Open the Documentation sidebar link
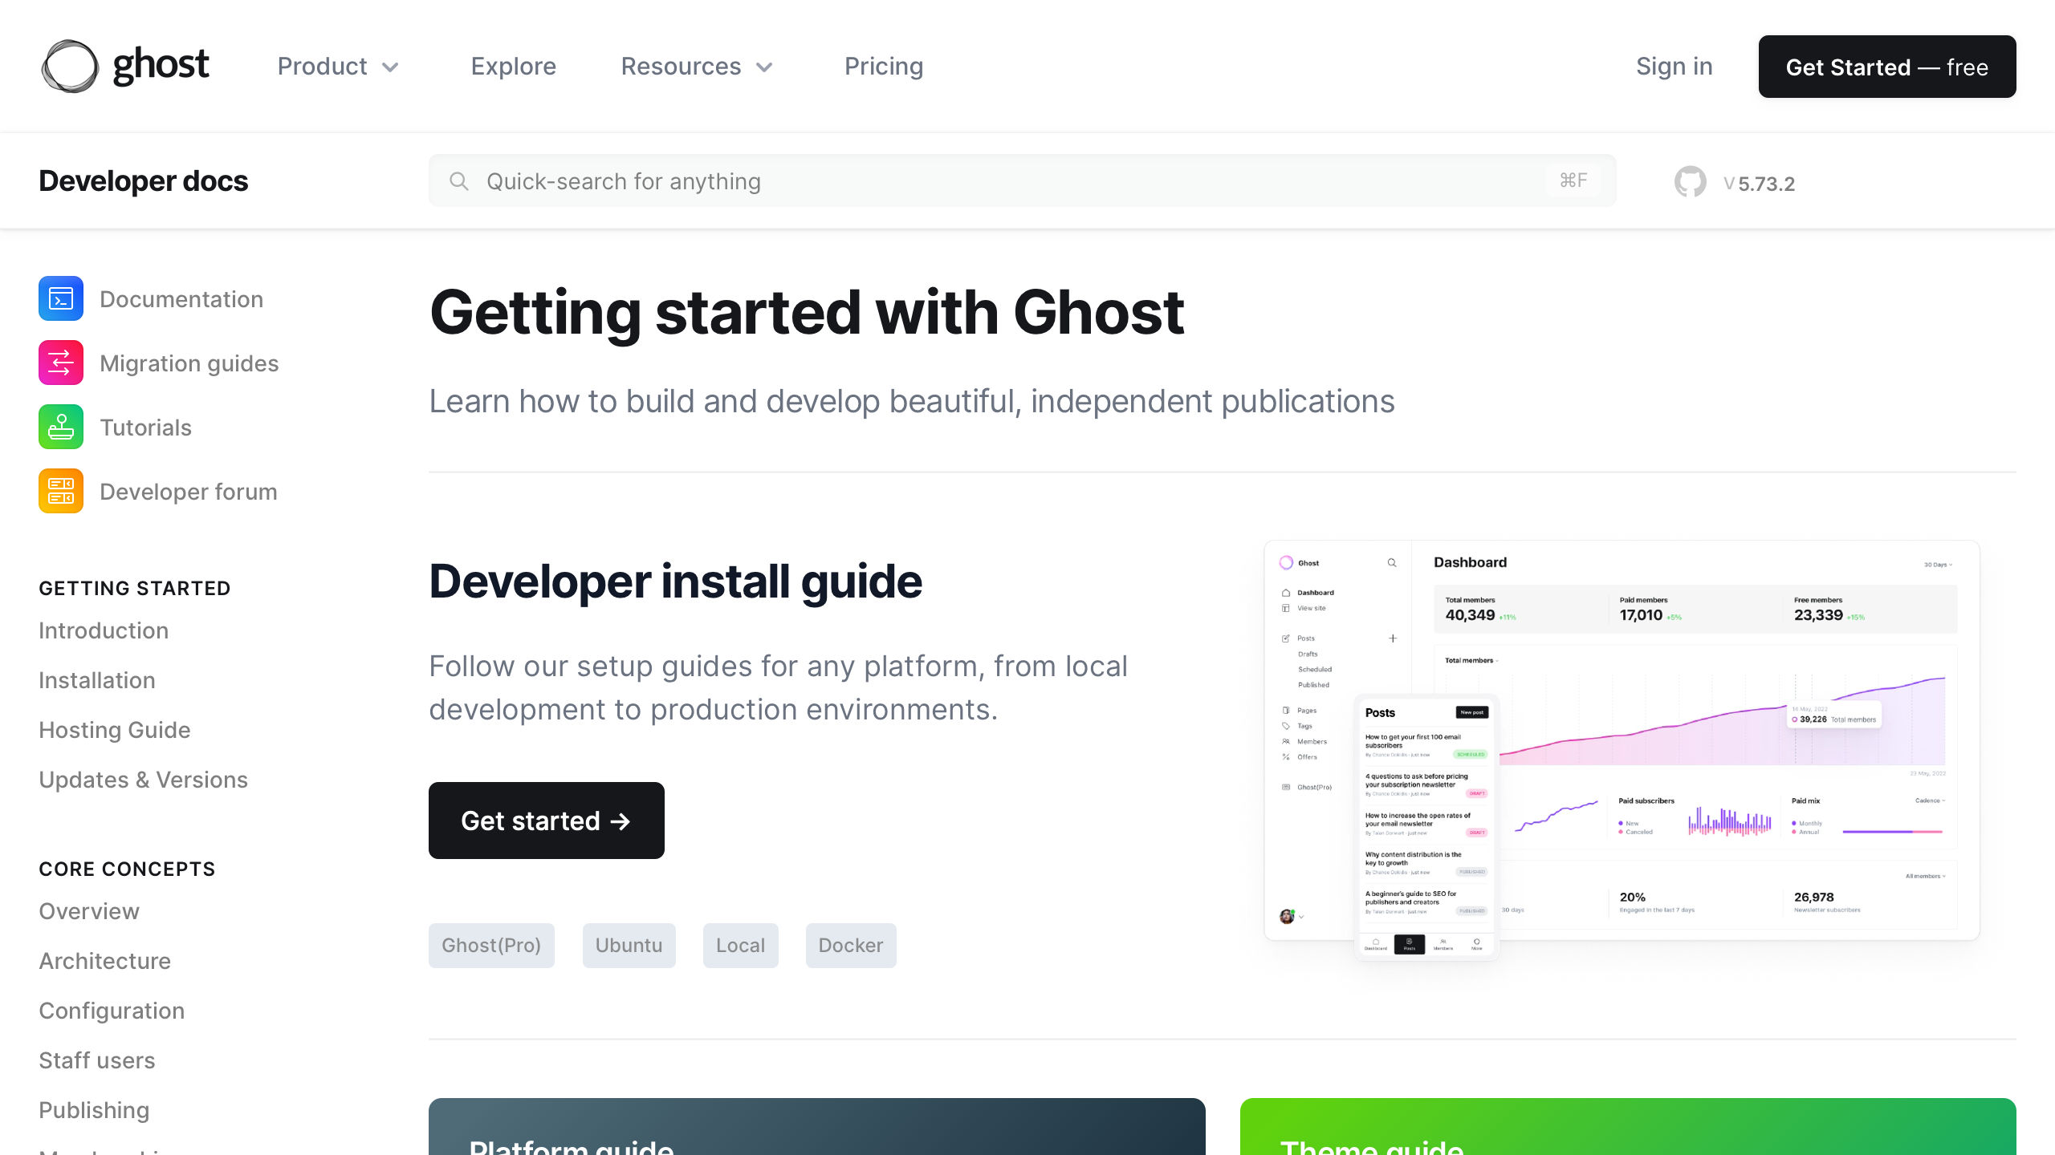Image resolution: width=2055 pixels, height=1155 pixels. (181, 298)
